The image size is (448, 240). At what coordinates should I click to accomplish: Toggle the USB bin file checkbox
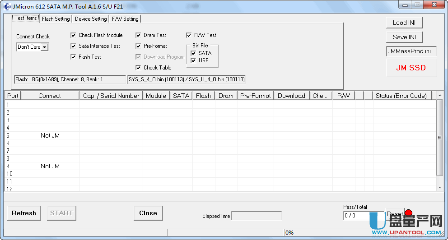[x=193, y=60]
